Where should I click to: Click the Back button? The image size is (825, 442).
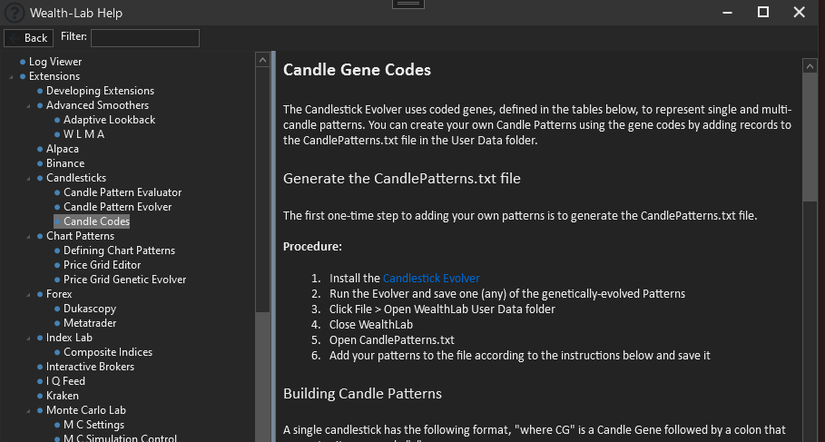(28, 37)
